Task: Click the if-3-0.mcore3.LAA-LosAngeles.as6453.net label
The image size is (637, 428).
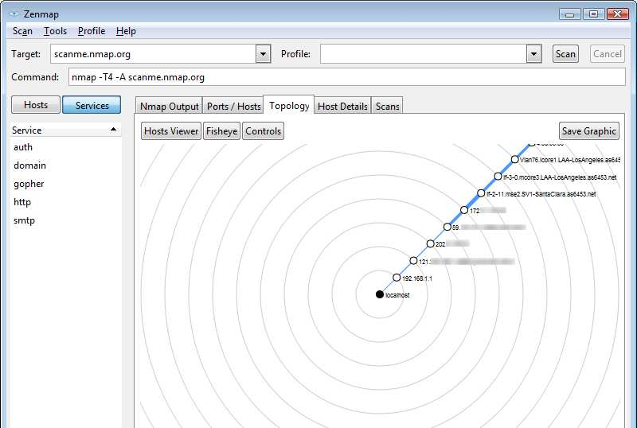Action: (560, 177)
